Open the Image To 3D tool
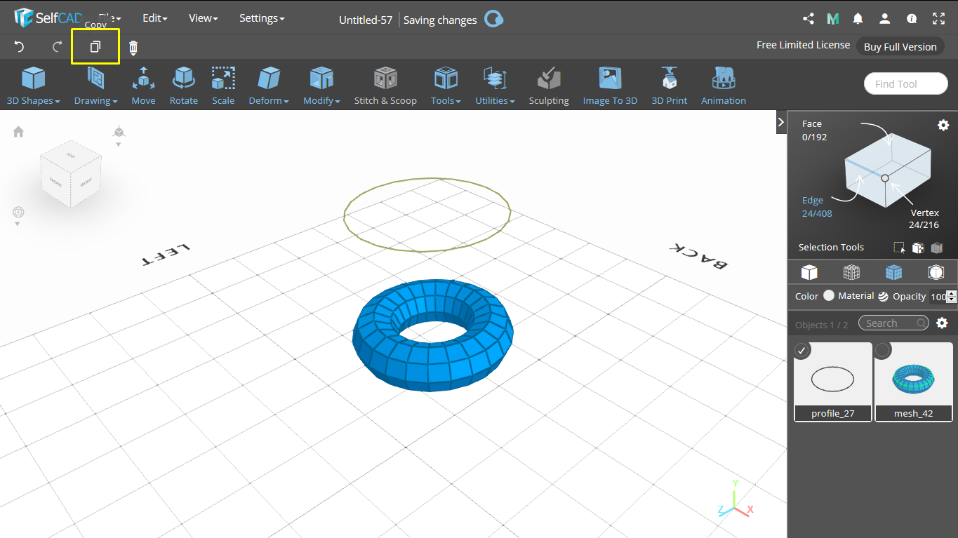This screenshot has height=538, width=958. [x=609, y=84]
